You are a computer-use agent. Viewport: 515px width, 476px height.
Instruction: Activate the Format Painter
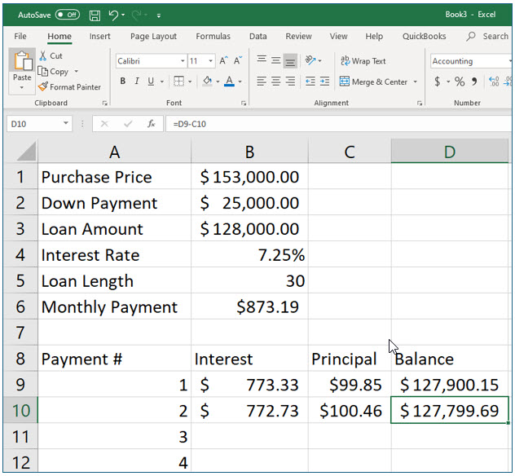point(69,87)
